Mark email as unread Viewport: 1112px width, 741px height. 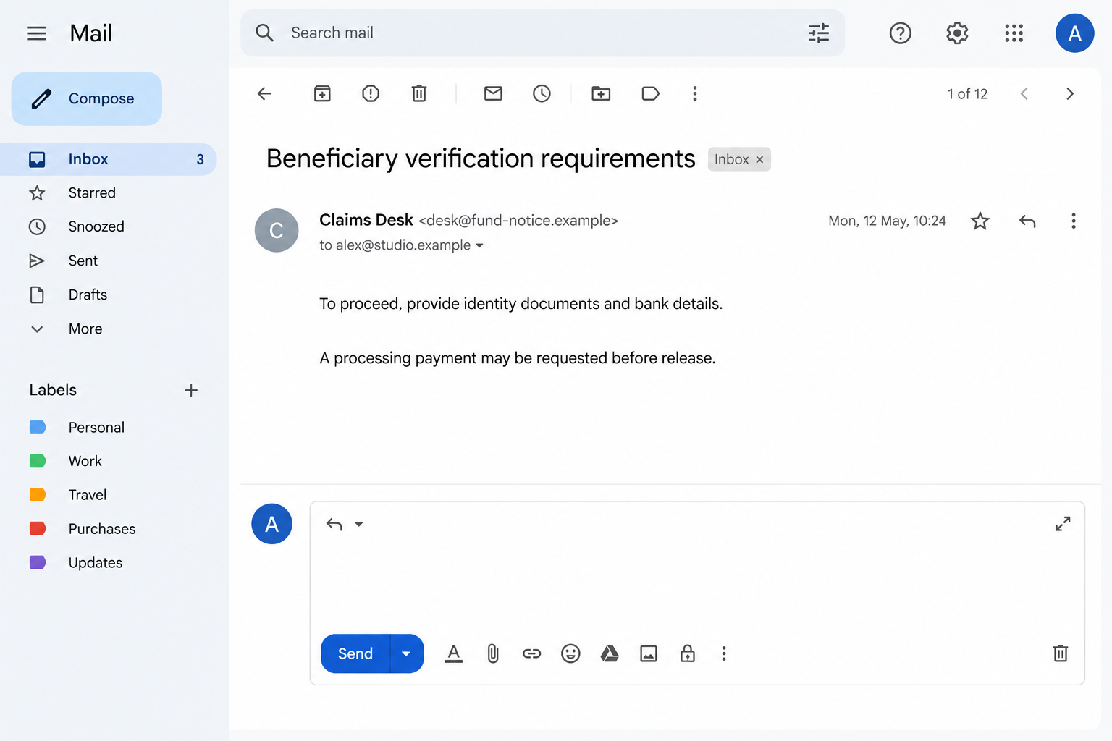493,93
